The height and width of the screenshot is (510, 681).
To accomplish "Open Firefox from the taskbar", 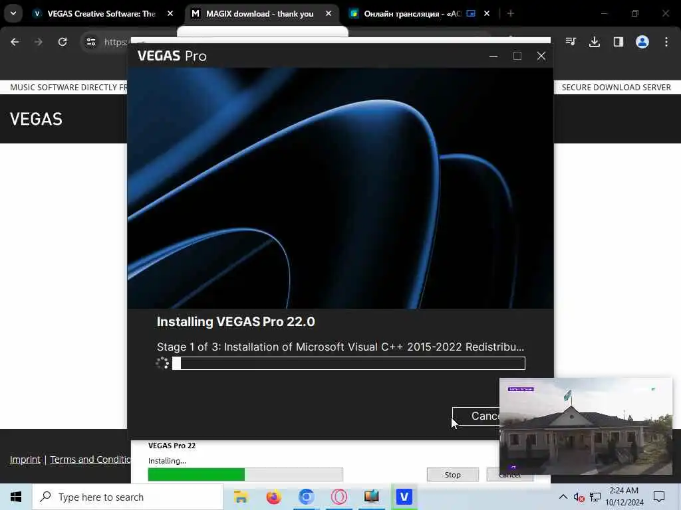I will point(273,497).
